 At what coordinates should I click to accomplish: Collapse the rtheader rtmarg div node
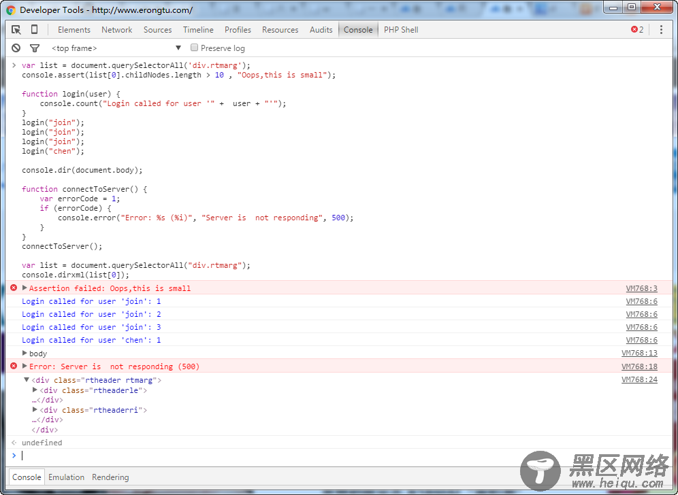[x=27, y=379]
